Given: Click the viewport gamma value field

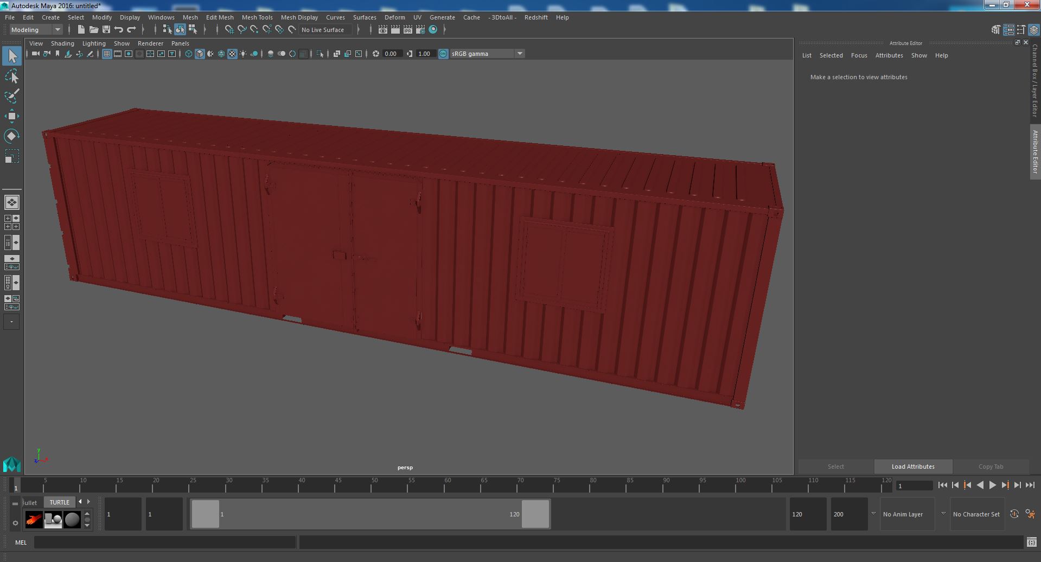Looking at the screenshot, I should pos(425,54).
